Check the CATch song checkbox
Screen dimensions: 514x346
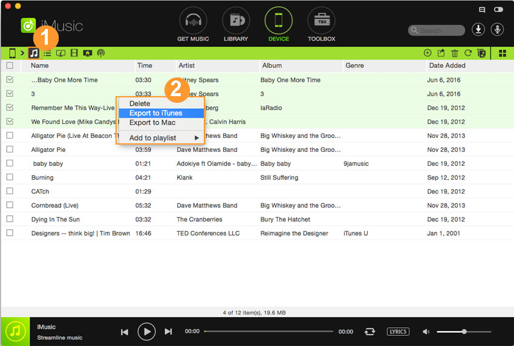tap(10, 191)
